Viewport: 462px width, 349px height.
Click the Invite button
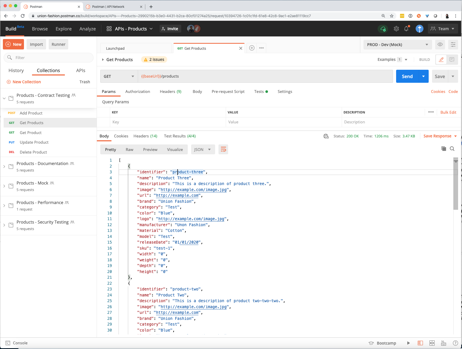pyautogui.click(x=170, y=29)
